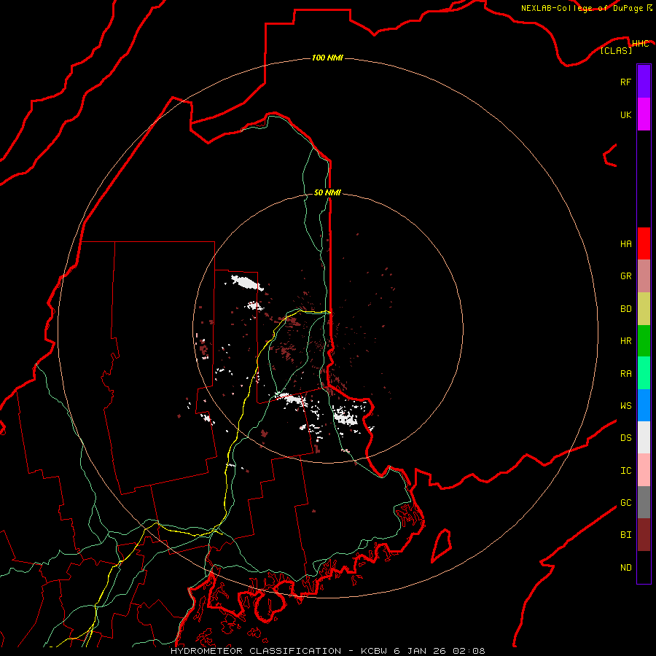Click the GC gray legend color swatch

(x=644, y=502)
